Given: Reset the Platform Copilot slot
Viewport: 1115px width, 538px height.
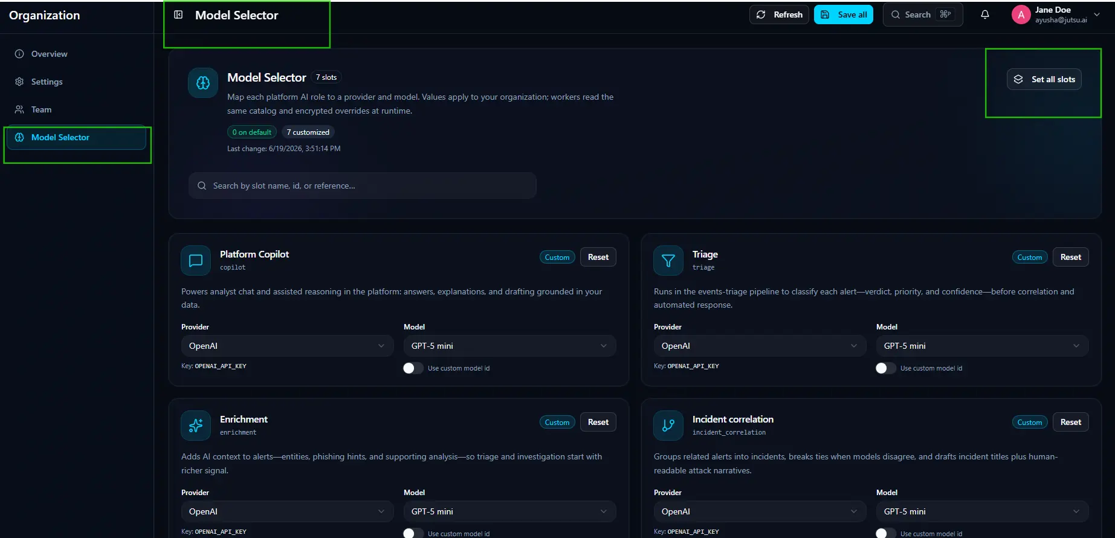Looking at the screenshot, I should click(x=598, y=257).
